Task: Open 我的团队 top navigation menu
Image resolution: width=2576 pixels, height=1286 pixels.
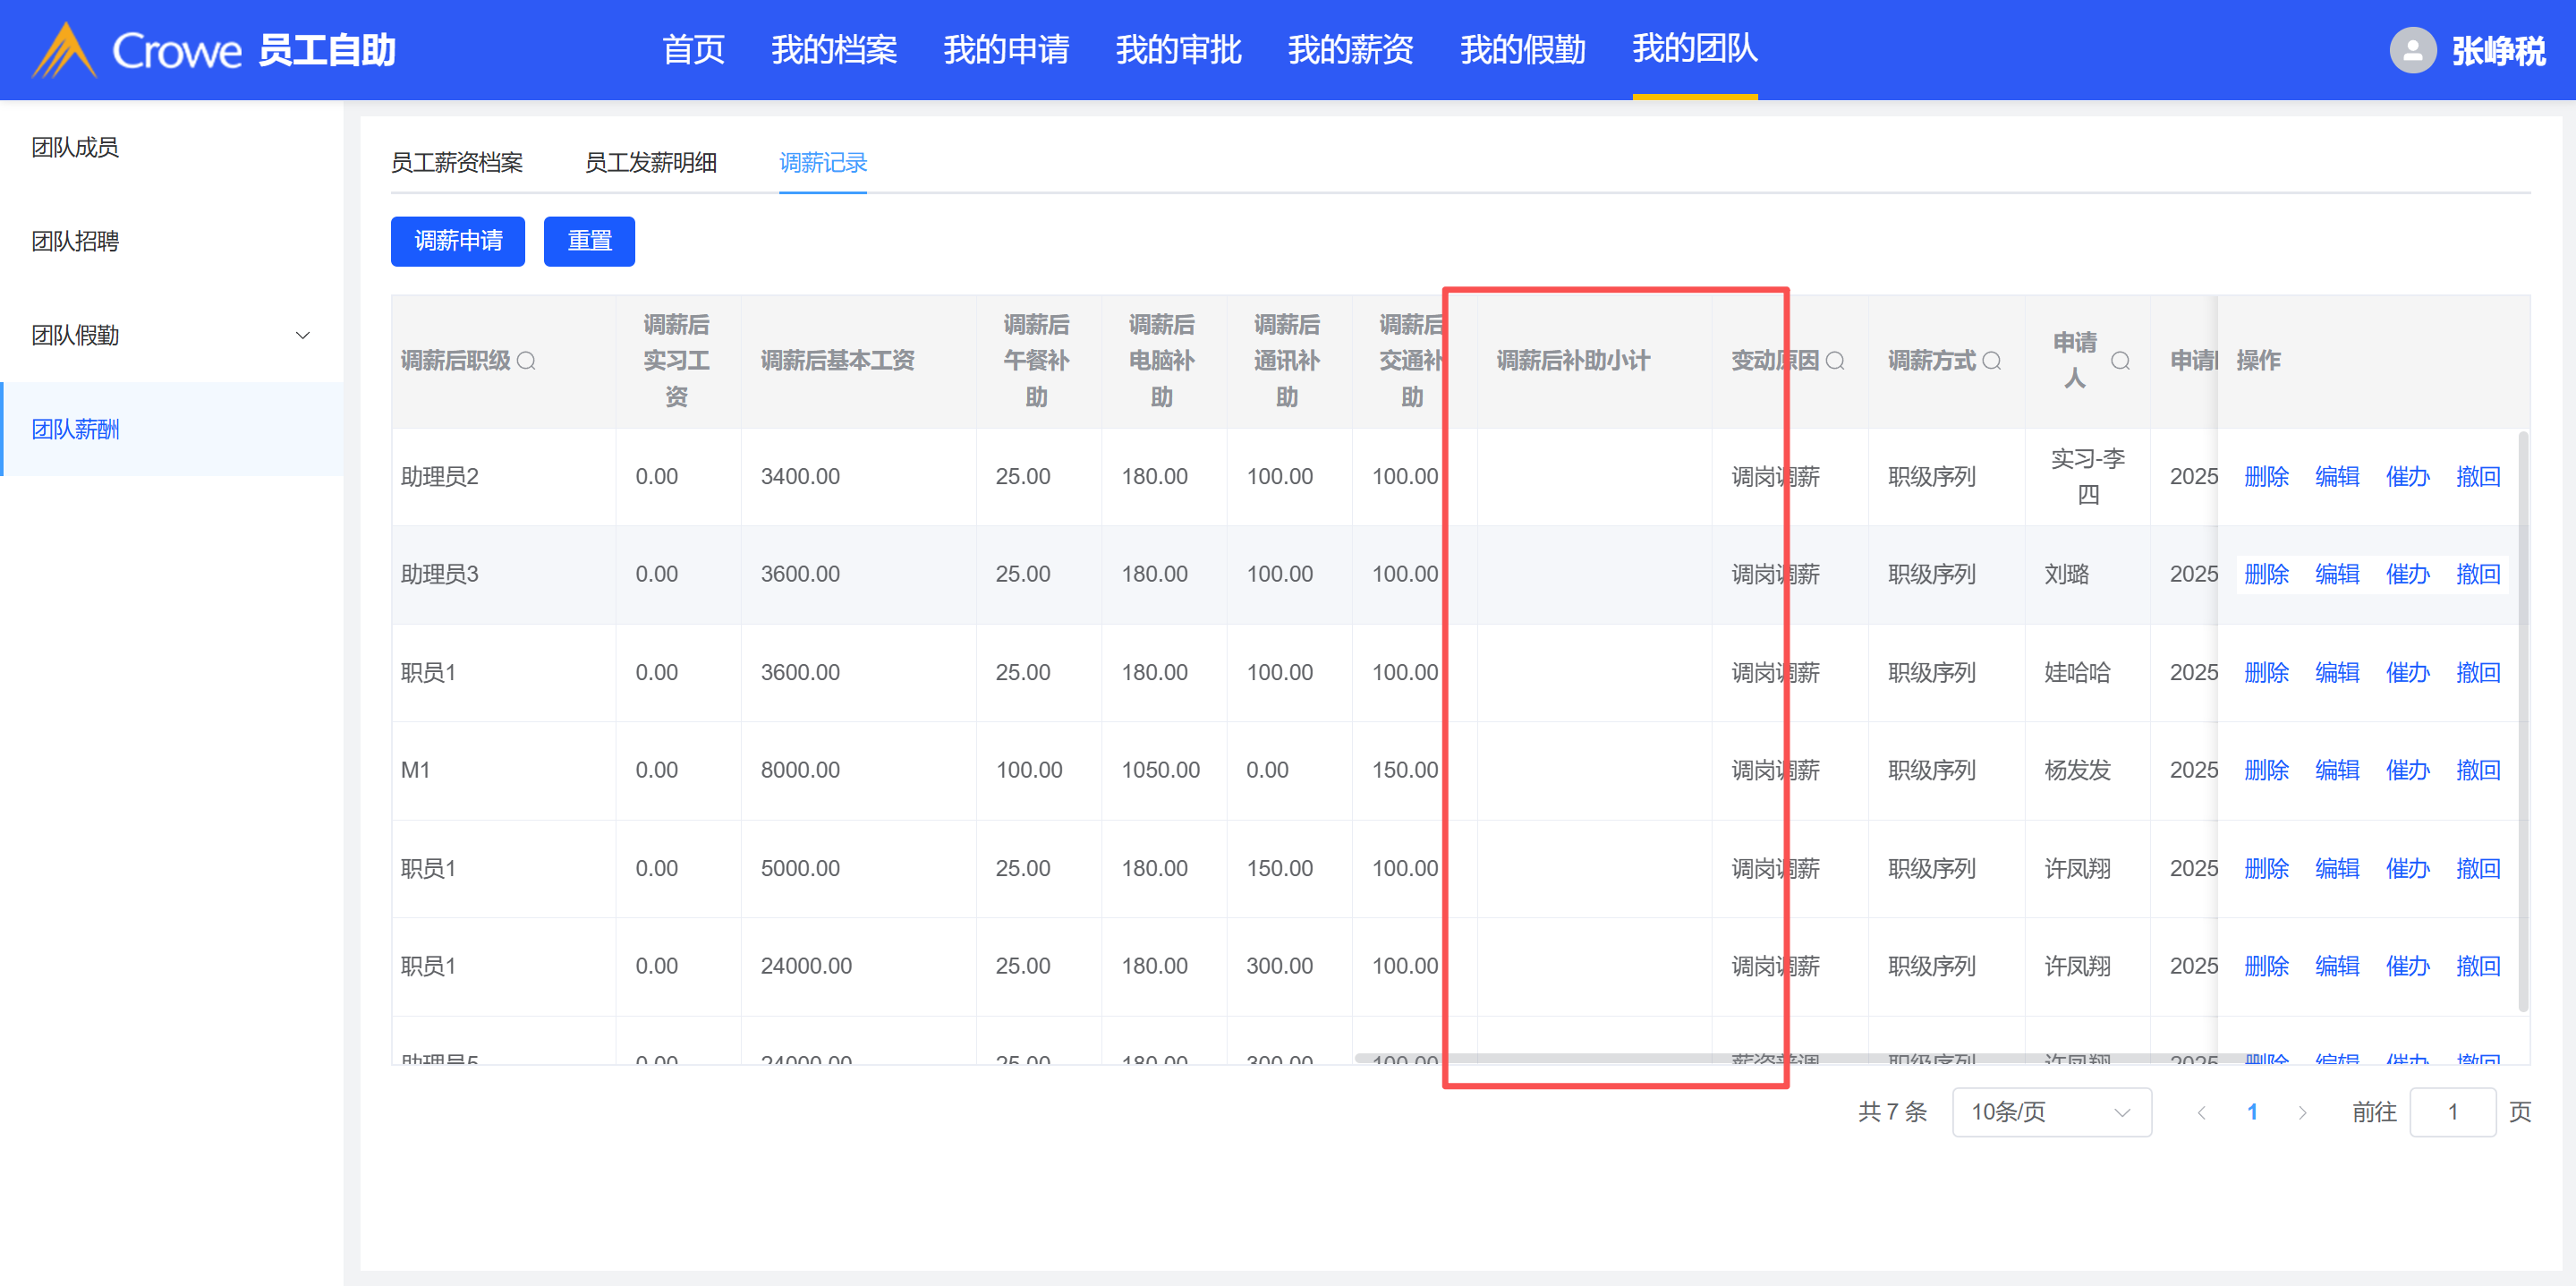Action: [x=1694, y=48]
